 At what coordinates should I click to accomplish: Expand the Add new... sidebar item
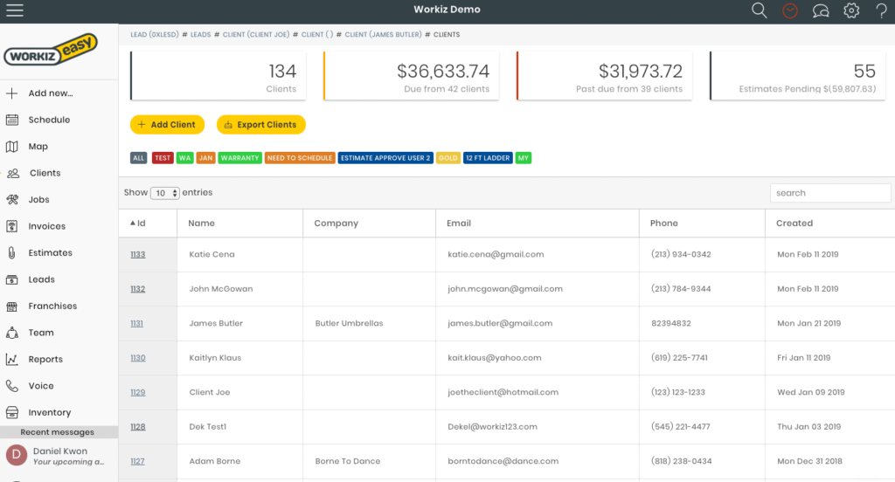click(50, 93)
